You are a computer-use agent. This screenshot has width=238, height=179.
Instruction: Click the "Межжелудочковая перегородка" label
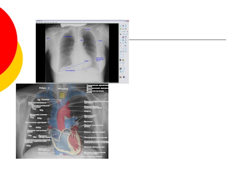coord(95,153)
